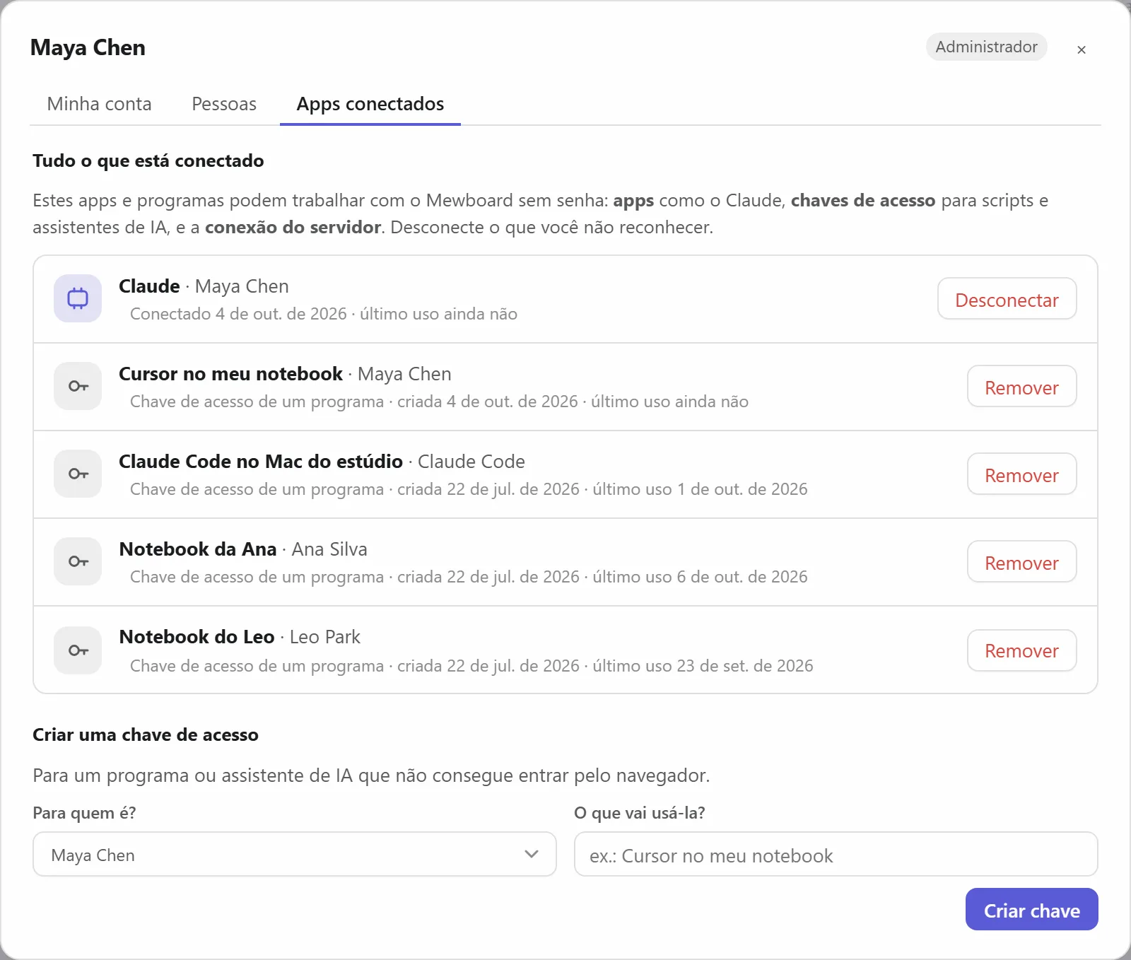
Task: Click the Para quem é? label
Action: click(84, 813)
